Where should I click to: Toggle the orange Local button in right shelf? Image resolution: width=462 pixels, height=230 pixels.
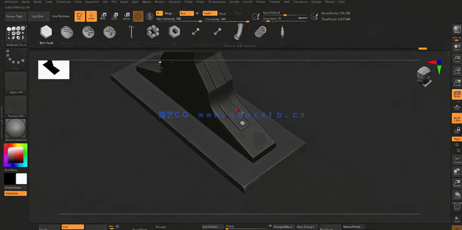pyautogui.click(x=457, y=118)
